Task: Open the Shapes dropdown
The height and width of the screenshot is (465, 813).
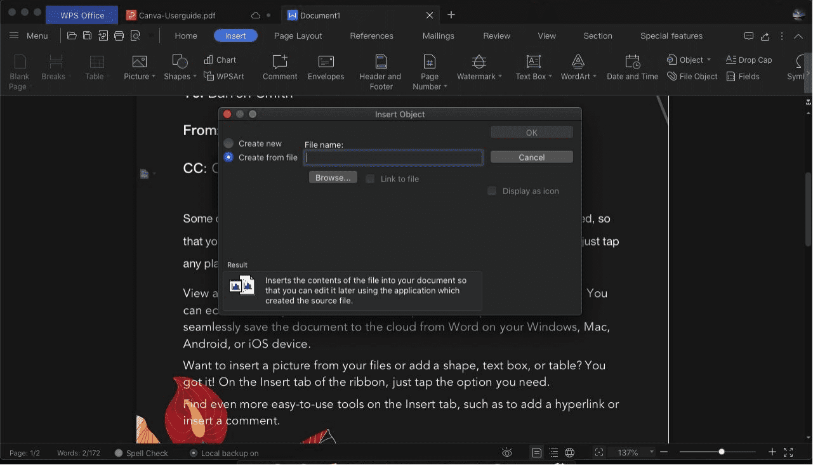Action: 179,69
